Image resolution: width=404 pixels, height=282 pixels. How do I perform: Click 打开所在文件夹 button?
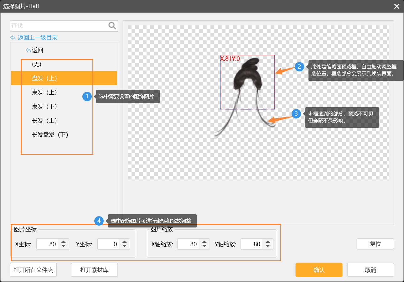coord(34,270)
